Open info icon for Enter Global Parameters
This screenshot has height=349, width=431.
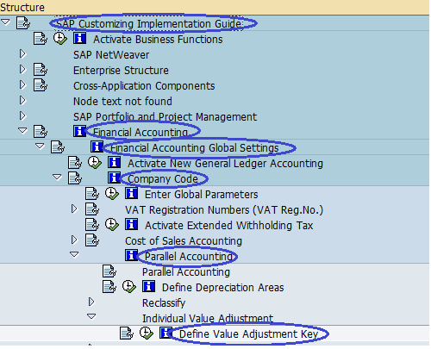131,193
